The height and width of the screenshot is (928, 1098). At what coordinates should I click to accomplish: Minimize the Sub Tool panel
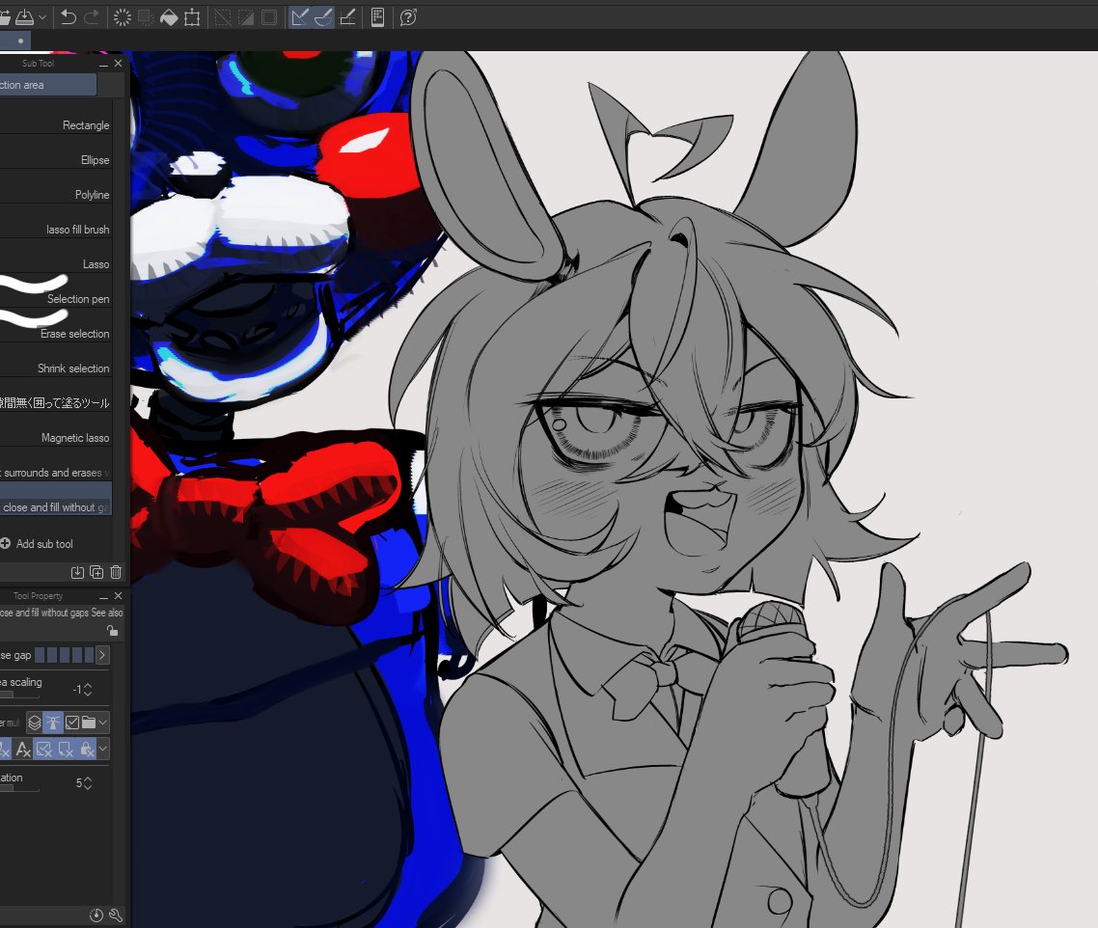103,64
